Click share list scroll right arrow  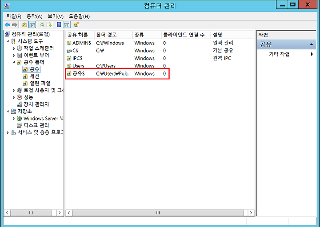pyautogui.click(x=251, y=213)
